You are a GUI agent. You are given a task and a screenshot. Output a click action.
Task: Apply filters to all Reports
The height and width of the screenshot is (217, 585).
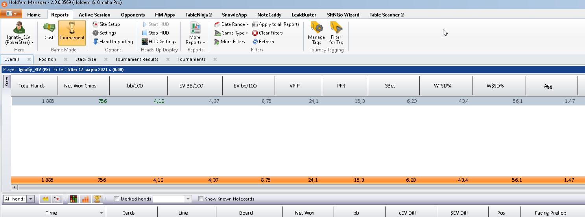(x=276, y=24)
